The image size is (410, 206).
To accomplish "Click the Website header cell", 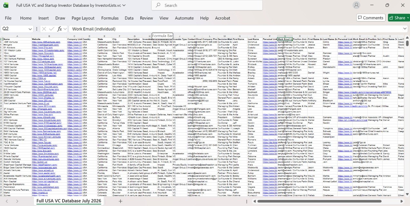I will point(49,39).
